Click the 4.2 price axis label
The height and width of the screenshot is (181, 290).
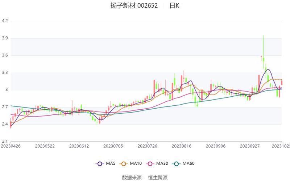coord(5,21)
